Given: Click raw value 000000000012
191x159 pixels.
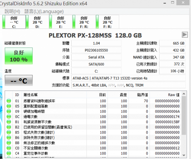Looking at the screenshot, I should [x=167, y=148].
